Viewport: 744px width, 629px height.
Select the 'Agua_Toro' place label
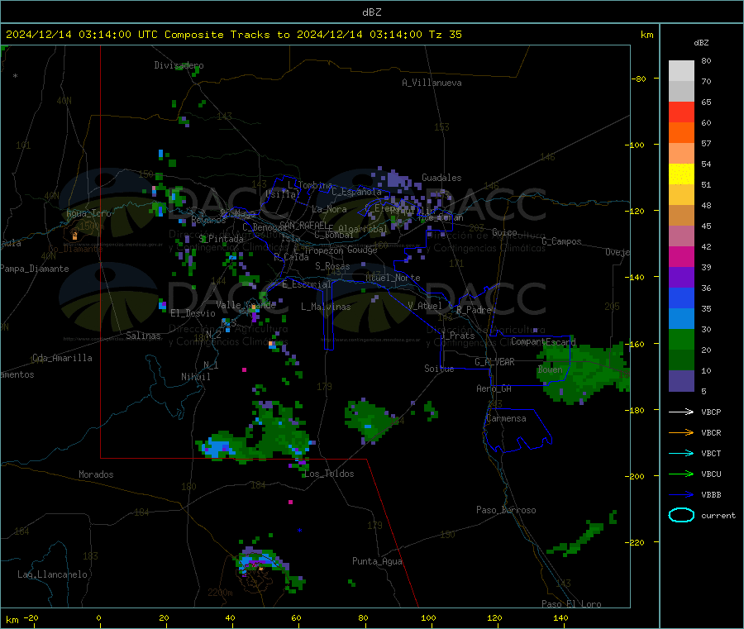point(88,213)
